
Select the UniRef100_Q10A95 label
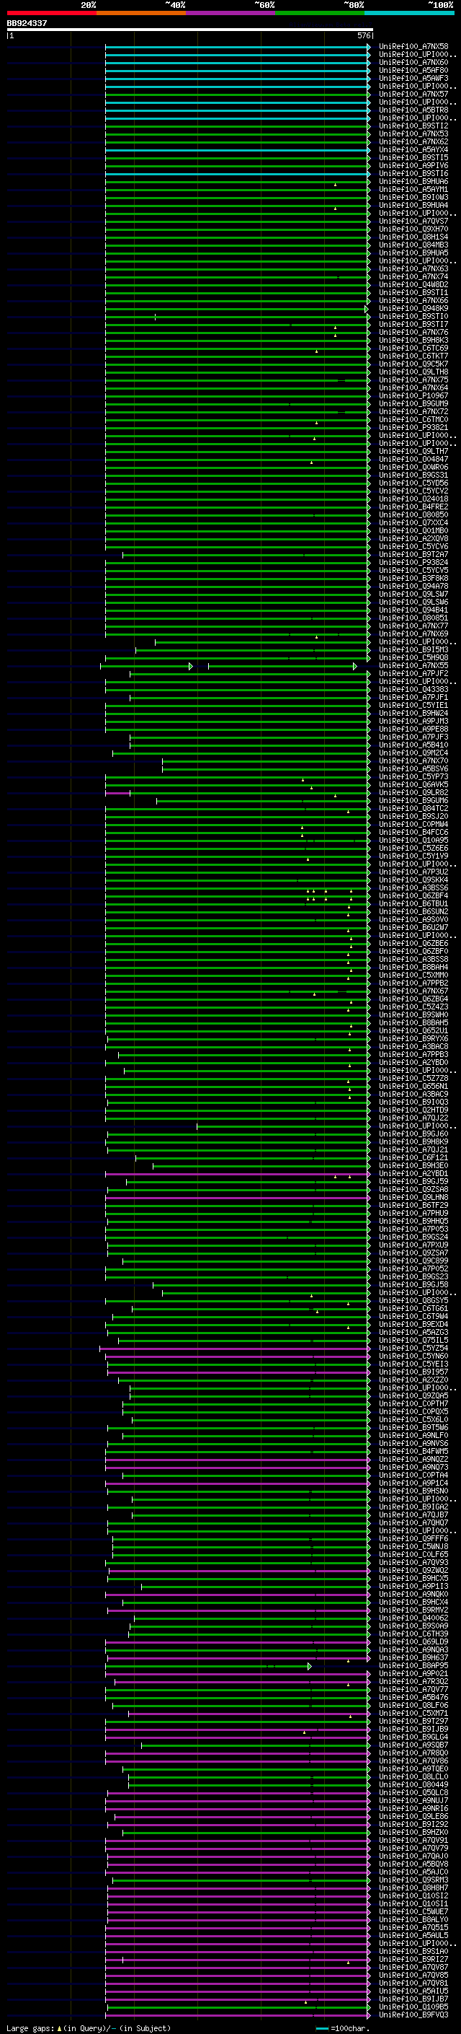[x=413, y=839]
